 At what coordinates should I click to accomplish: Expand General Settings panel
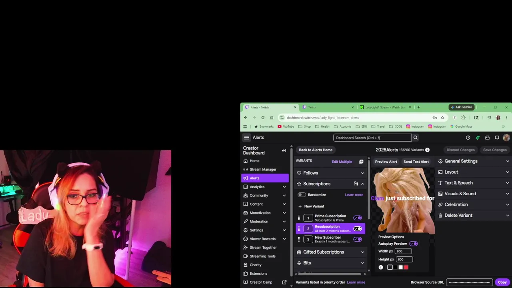coord(474,161)
